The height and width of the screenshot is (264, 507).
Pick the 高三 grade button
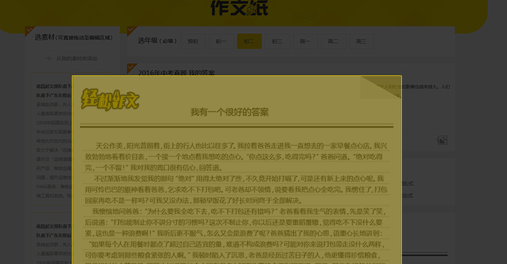pyautogui.click(x=361, y=41)
